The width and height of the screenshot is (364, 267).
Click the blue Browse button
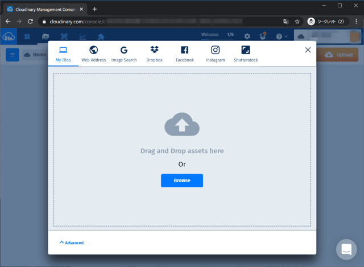(x=182, y=180)
